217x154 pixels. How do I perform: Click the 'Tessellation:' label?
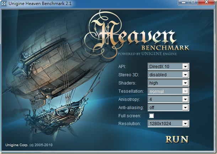[131, 91]
